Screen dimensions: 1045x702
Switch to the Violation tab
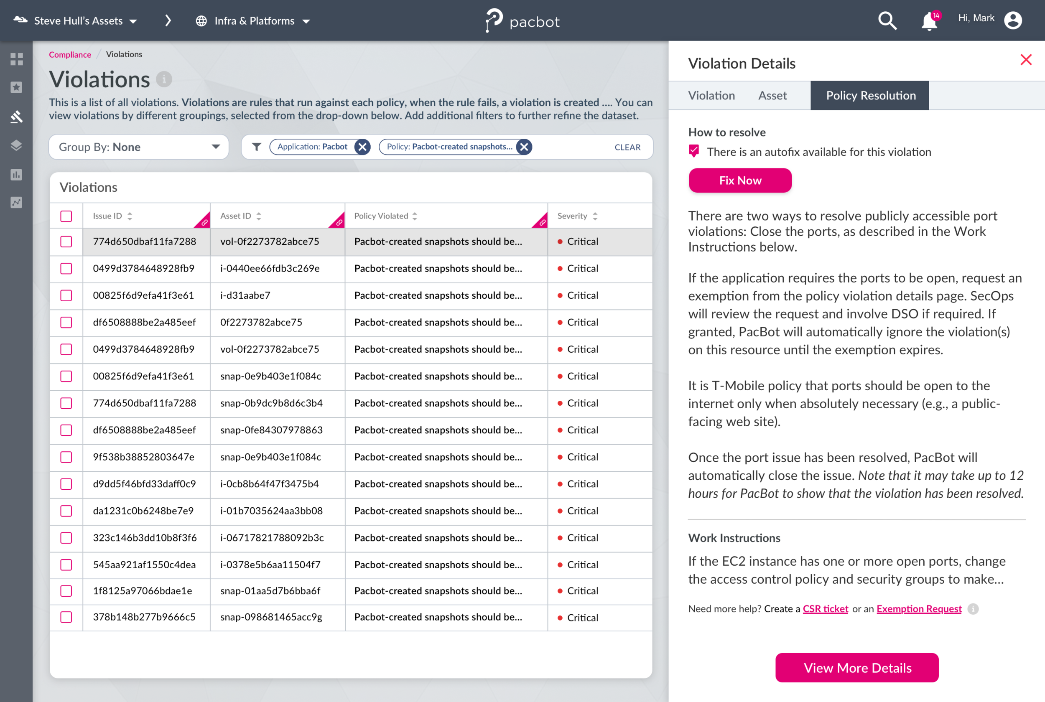(x=711, y=95)
